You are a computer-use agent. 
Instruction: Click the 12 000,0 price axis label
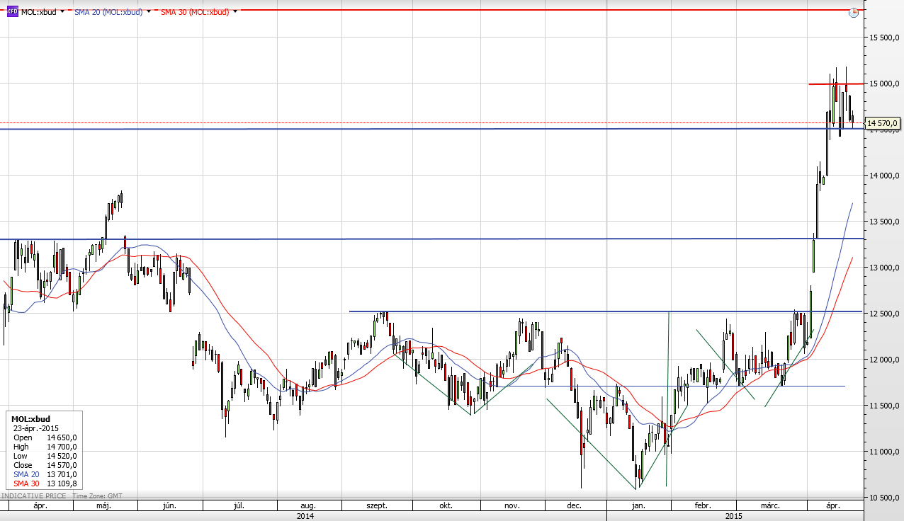pyautogui.click(x=883, y=360)
